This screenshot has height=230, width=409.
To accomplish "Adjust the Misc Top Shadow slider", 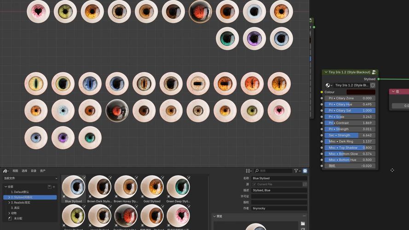I will coord(350,148).
